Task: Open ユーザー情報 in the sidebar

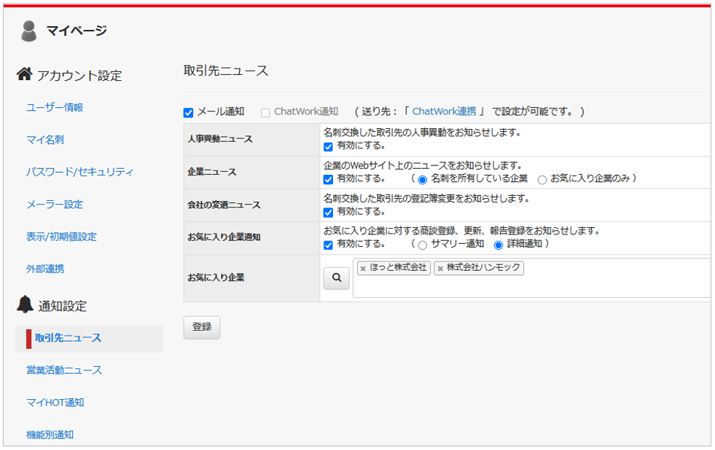Action: pos(55,107)
